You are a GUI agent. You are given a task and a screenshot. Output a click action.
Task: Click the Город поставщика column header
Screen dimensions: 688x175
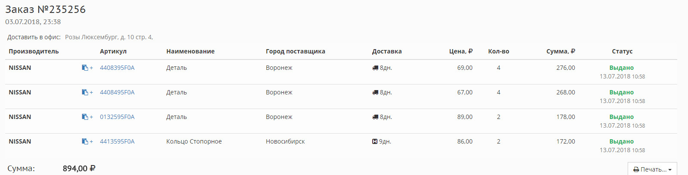coord(296,51)
